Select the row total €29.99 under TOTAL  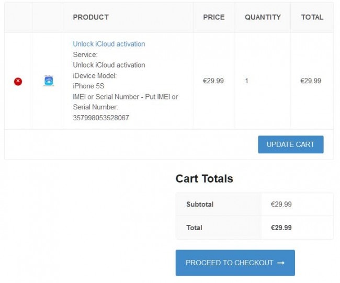pos(311,81)
